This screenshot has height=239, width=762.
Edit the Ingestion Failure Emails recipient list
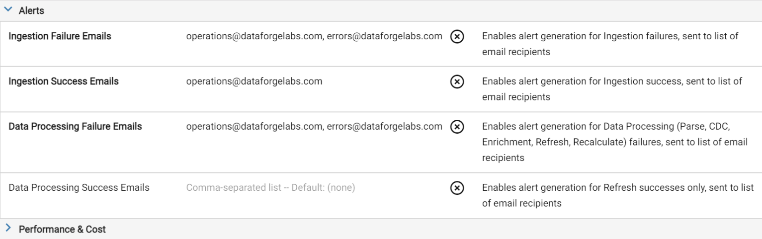tap(314, 36)
